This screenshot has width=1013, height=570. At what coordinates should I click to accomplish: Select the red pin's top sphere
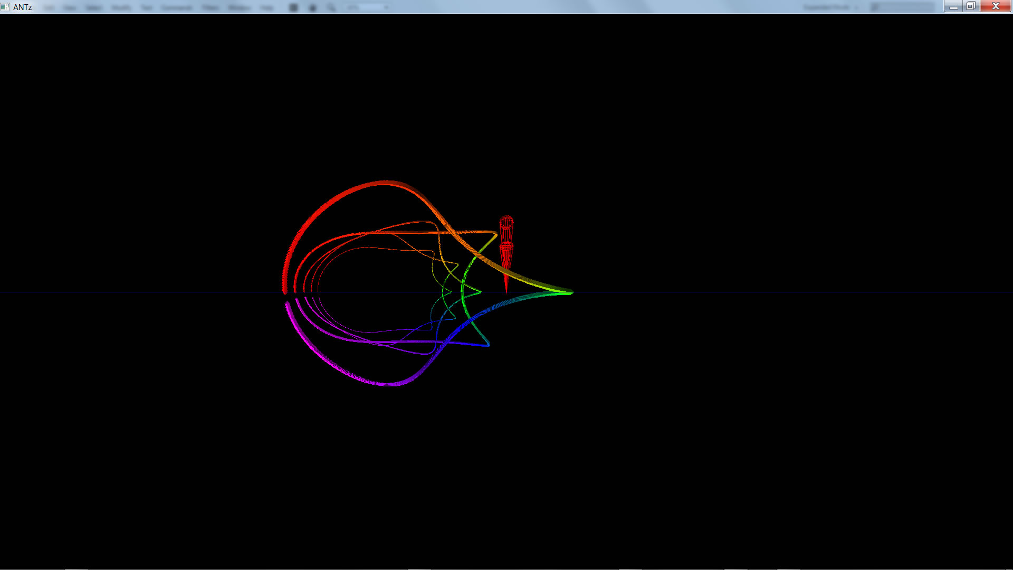pos(506,222)
